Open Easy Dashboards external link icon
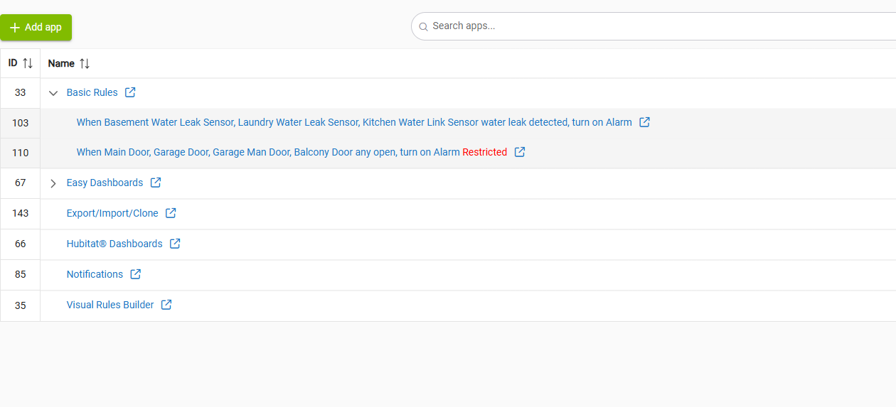Viewport: 896px width, 407px height. click(x=156, y=183)
